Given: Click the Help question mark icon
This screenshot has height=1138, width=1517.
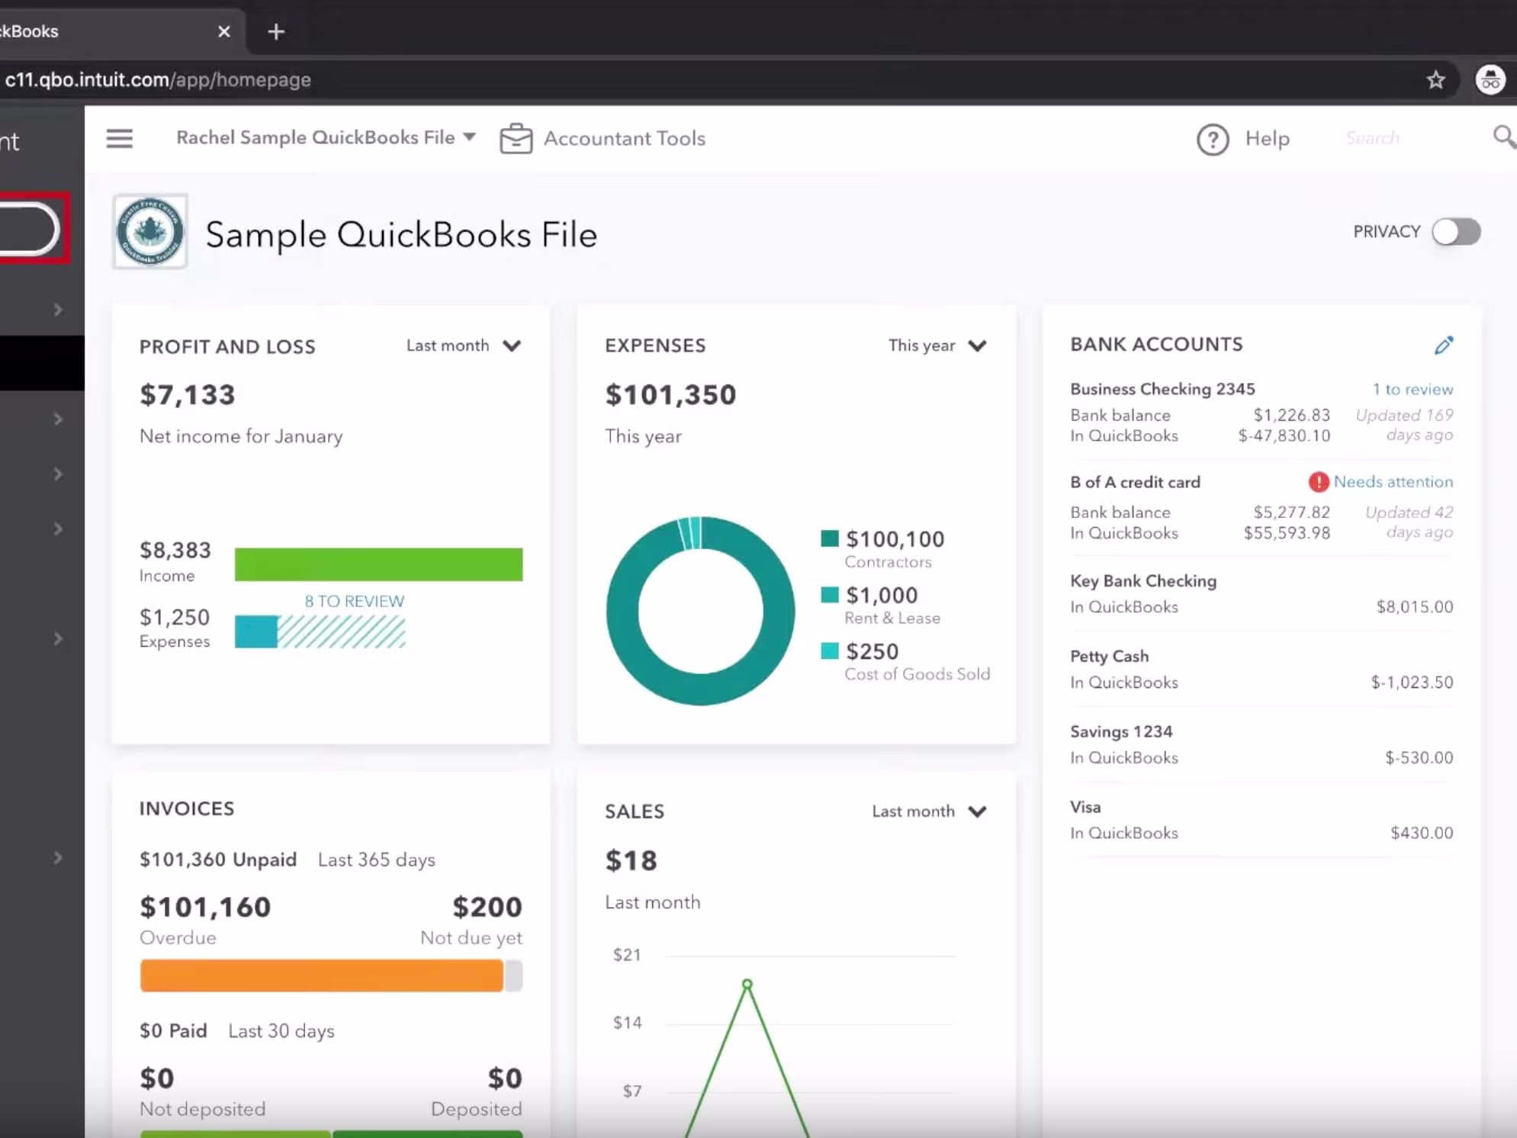Looking at the screenshot, I should 1212,140.
